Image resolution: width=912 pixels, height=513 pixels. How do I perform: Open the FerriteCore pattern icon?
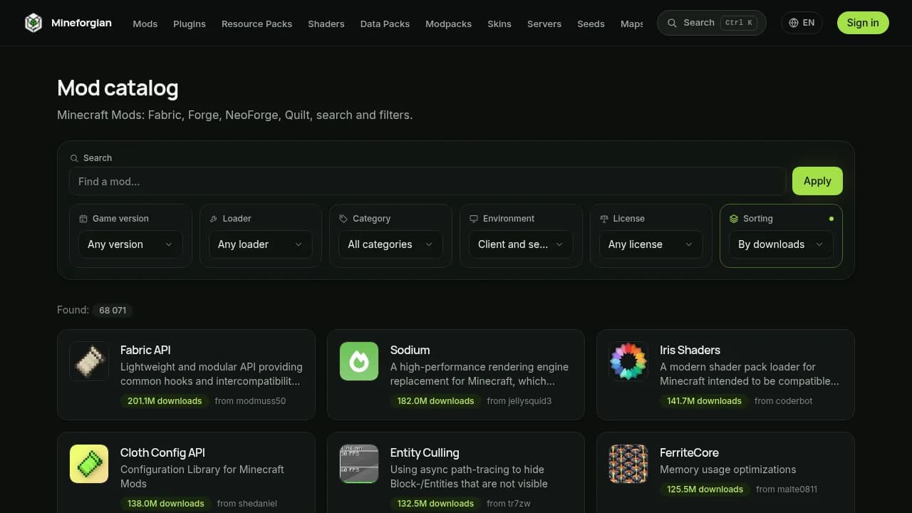(x=628, y=464)
